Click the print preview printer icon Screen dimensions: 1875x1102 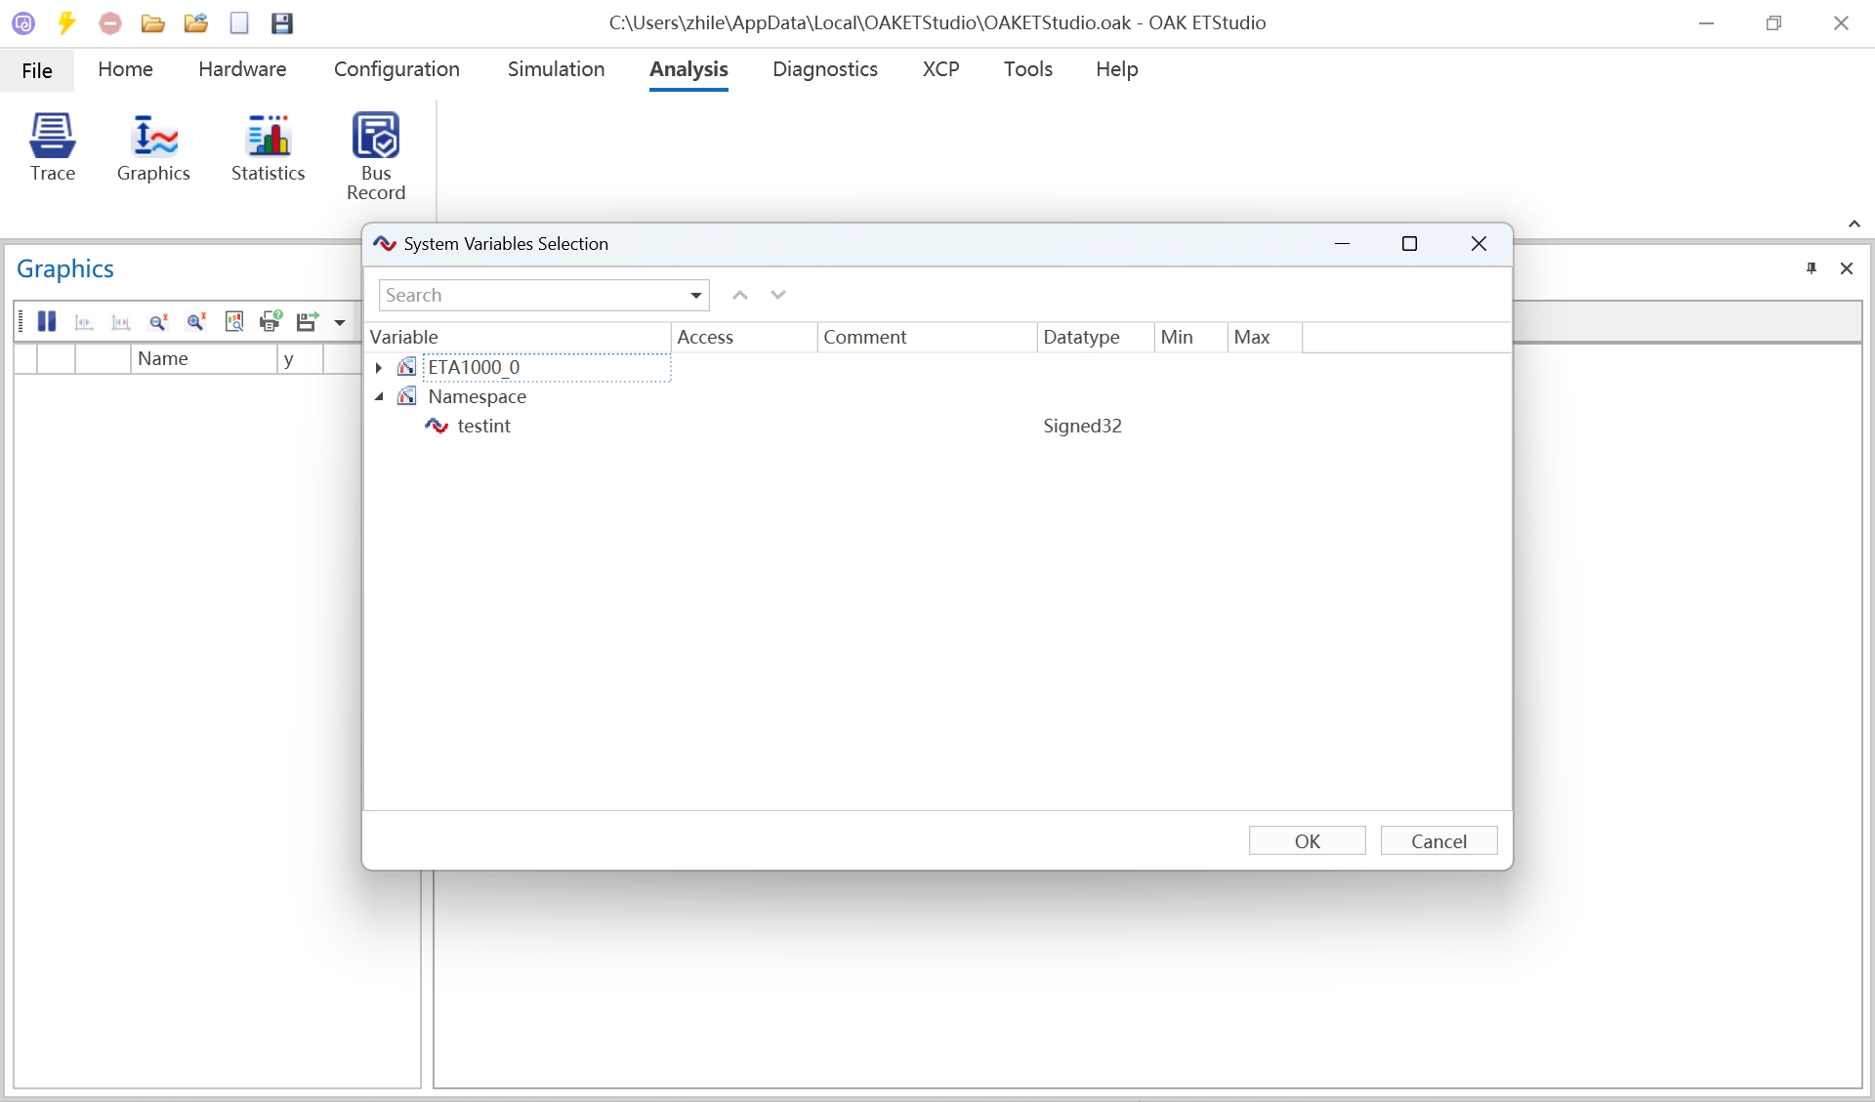tap(271, 322)
